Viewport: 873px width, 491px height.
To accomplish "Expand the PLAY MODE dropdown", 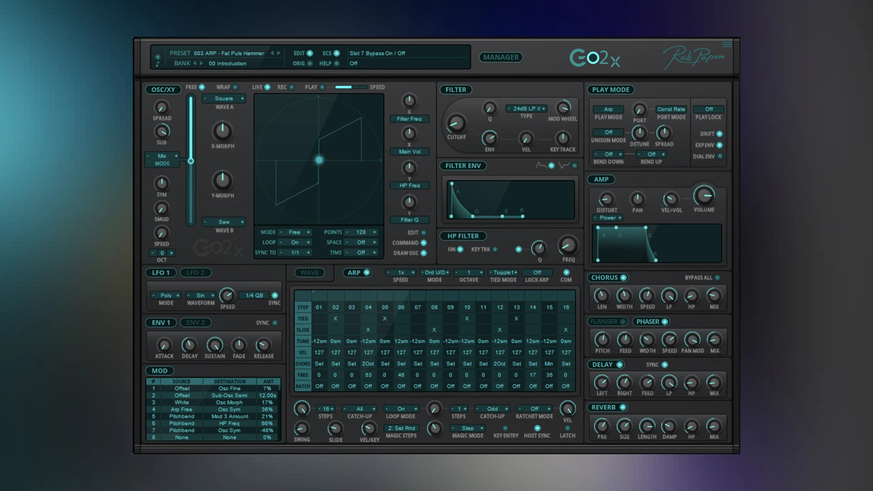I will coord(607,109).
